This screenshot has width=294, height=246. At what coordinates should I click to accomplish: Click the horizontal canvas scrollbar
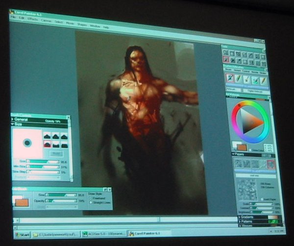(125, 220)
